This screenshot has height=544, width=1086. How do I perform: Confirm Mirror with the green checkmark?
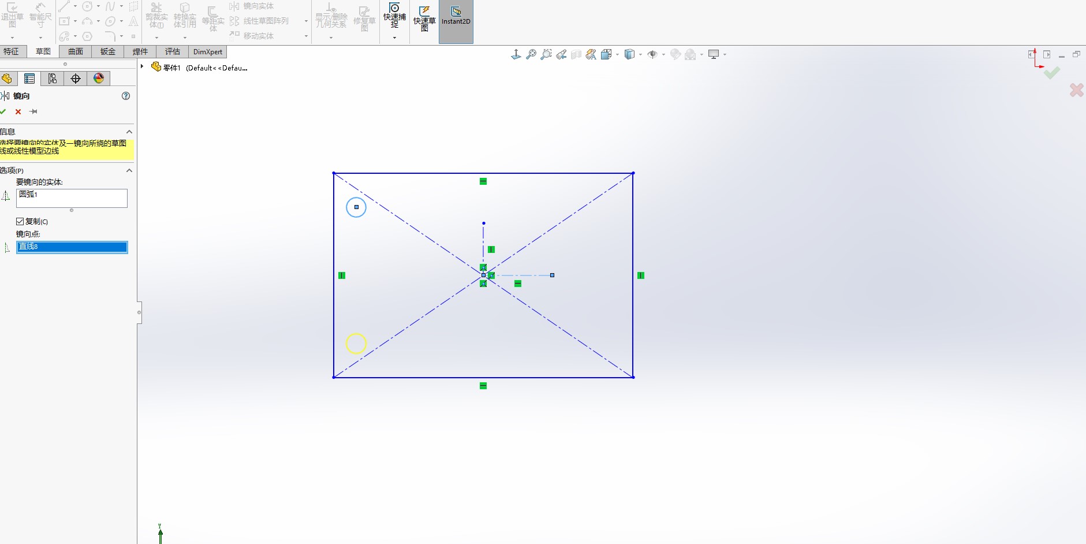tap(3, 111)
